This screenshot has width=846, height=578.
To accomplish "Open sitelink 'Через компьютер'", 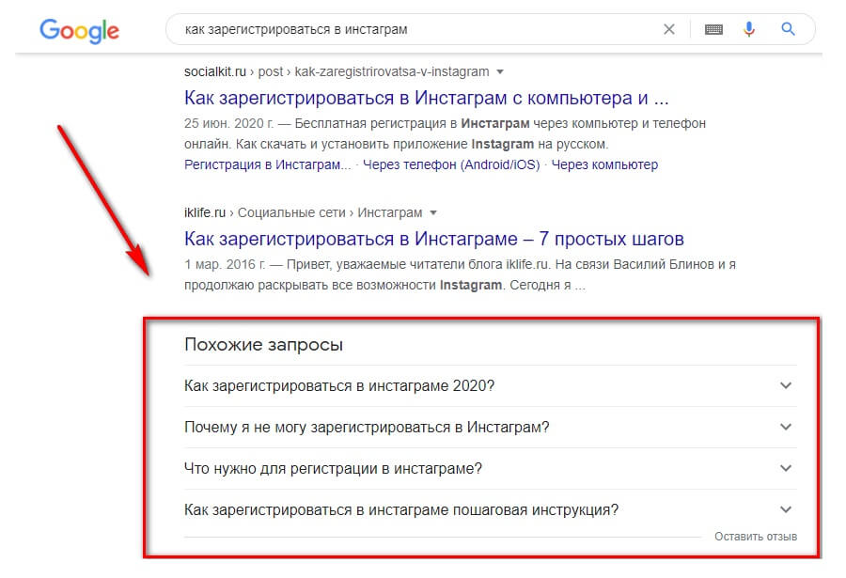I will 604,164.
